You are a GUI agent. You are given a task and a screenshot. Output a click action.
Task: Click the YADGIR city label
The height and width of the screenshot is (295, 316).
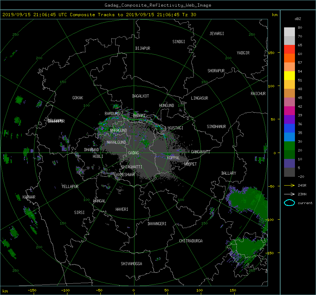pyautogui.click(x=243, y=53)
